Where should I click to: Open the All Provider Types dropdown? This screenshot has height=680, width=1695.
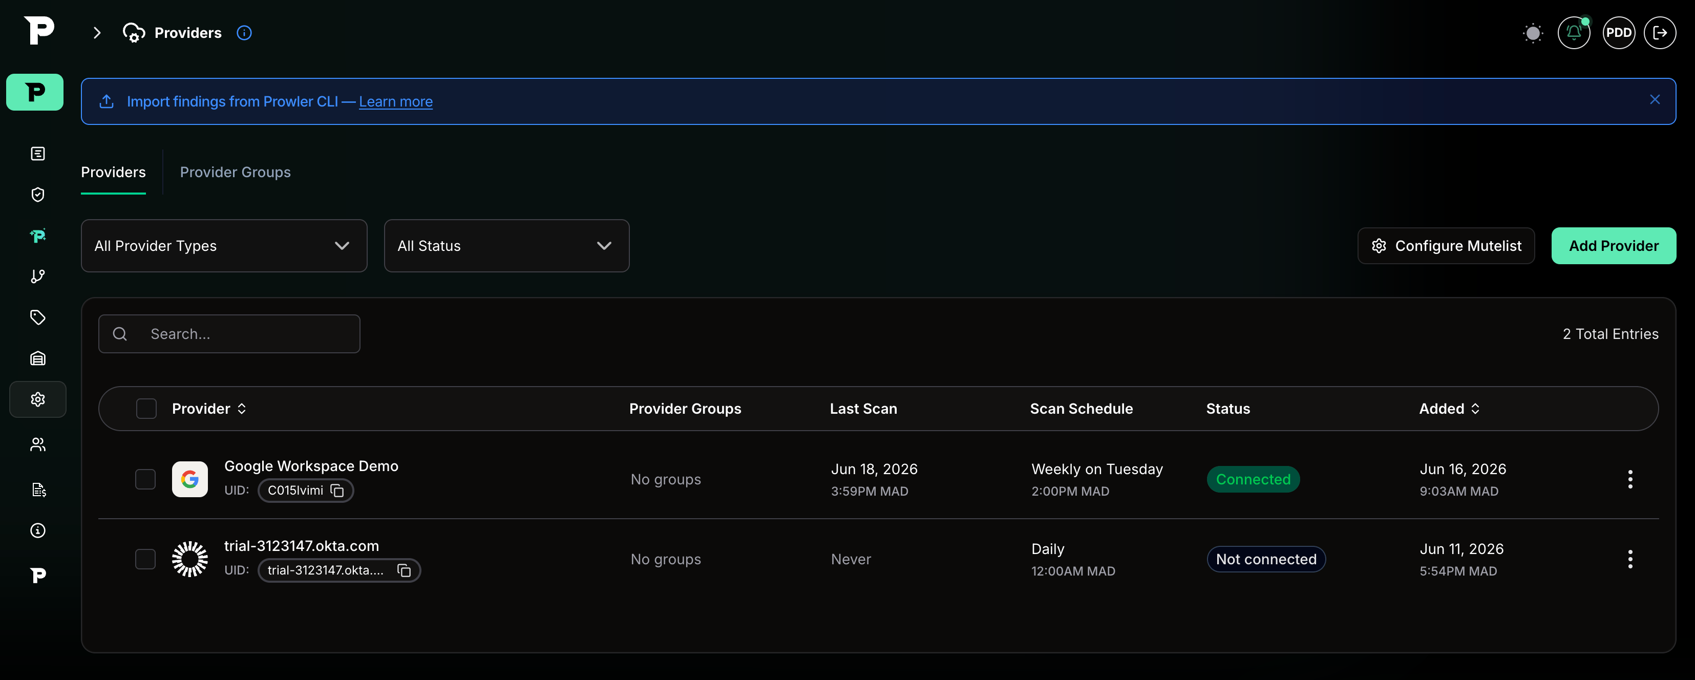click(x=224, y=246)
